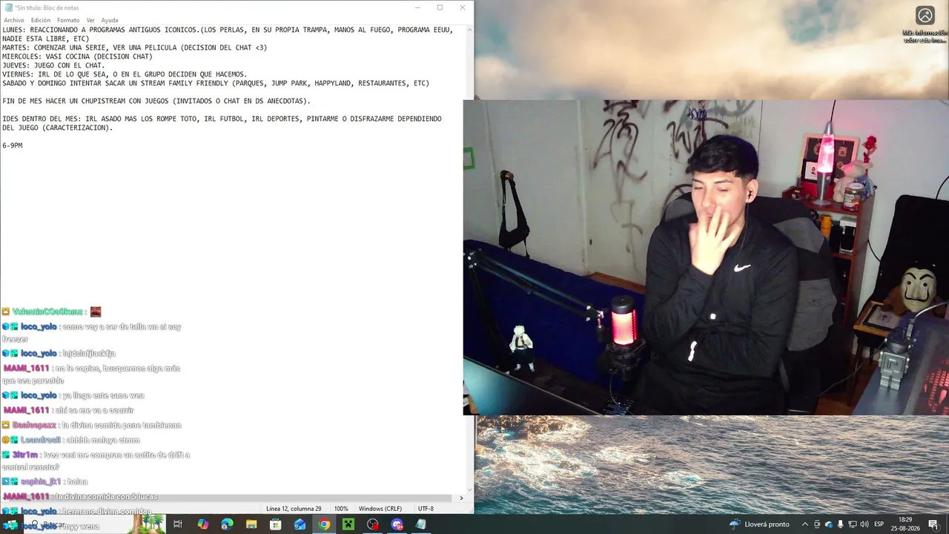Click the 'SABADO Y DOMINGO' line
The height and width of the screenshot is (534, 949).
(x=216, y=83)
